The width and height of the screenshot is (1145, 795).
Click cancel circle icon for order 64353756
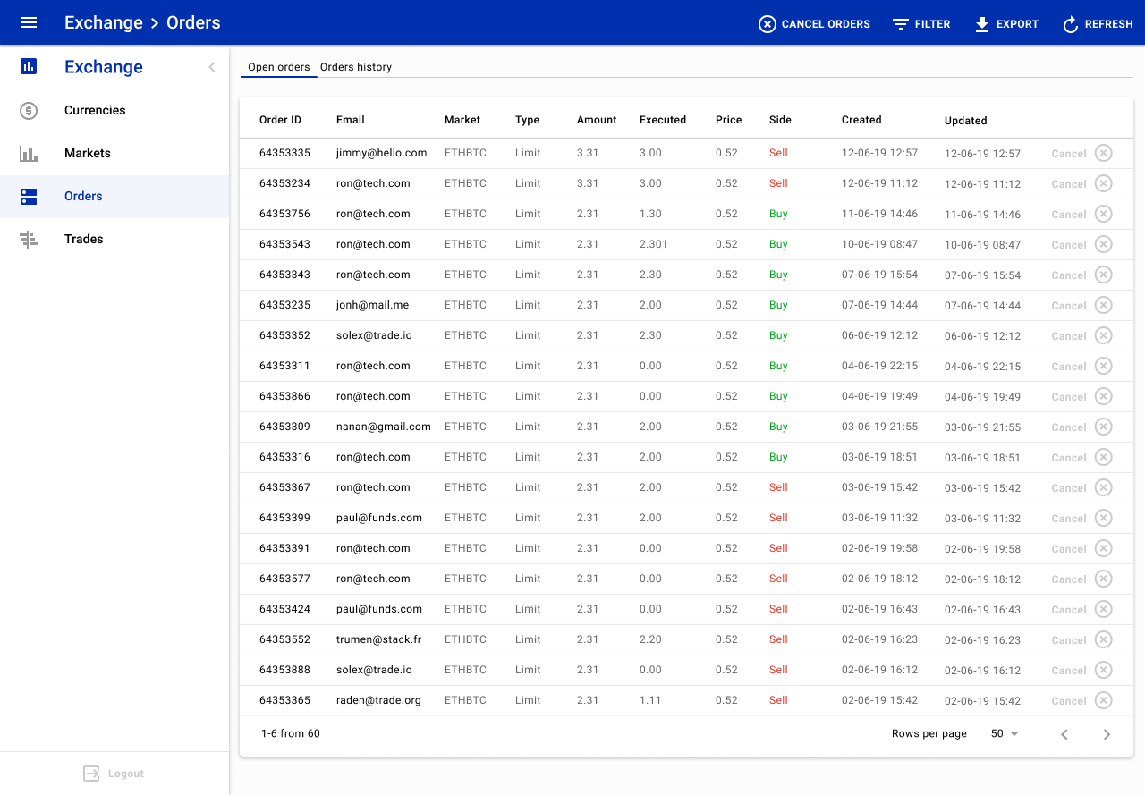(x=1104, y=214)
